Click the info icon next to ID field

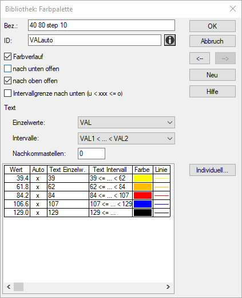point(170,40)
